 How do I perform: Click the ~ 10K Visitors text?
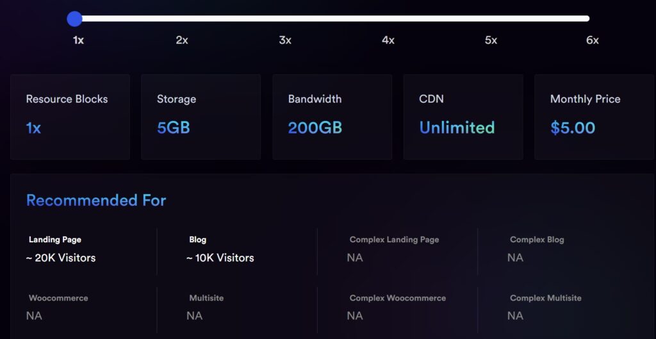220,258
